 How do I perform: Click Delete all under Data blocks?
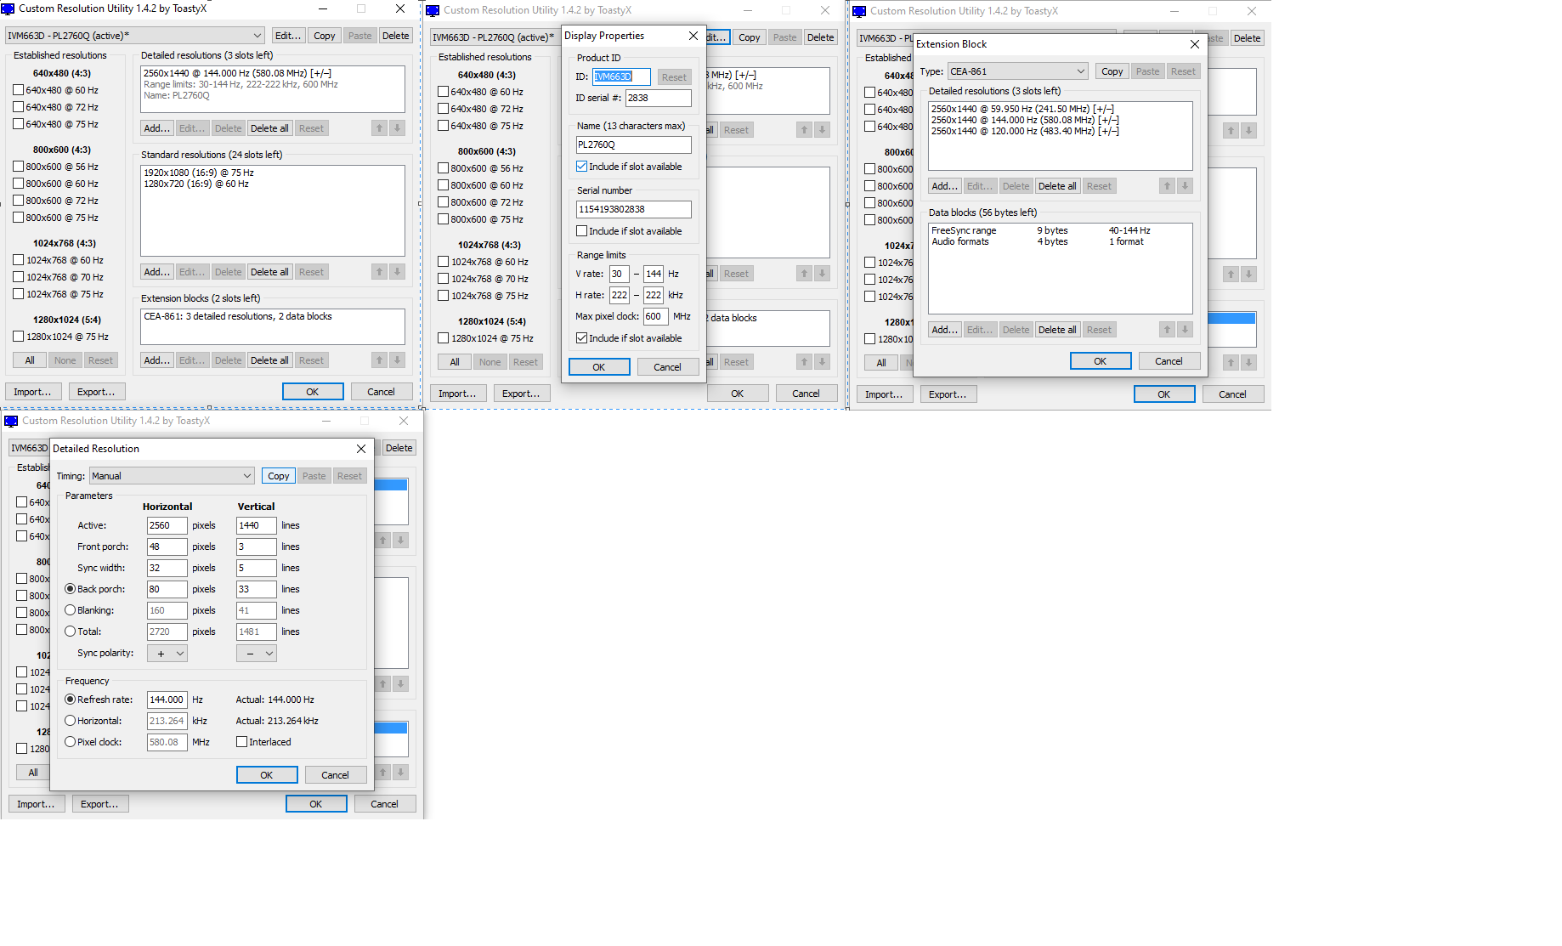pos(1057,330)
